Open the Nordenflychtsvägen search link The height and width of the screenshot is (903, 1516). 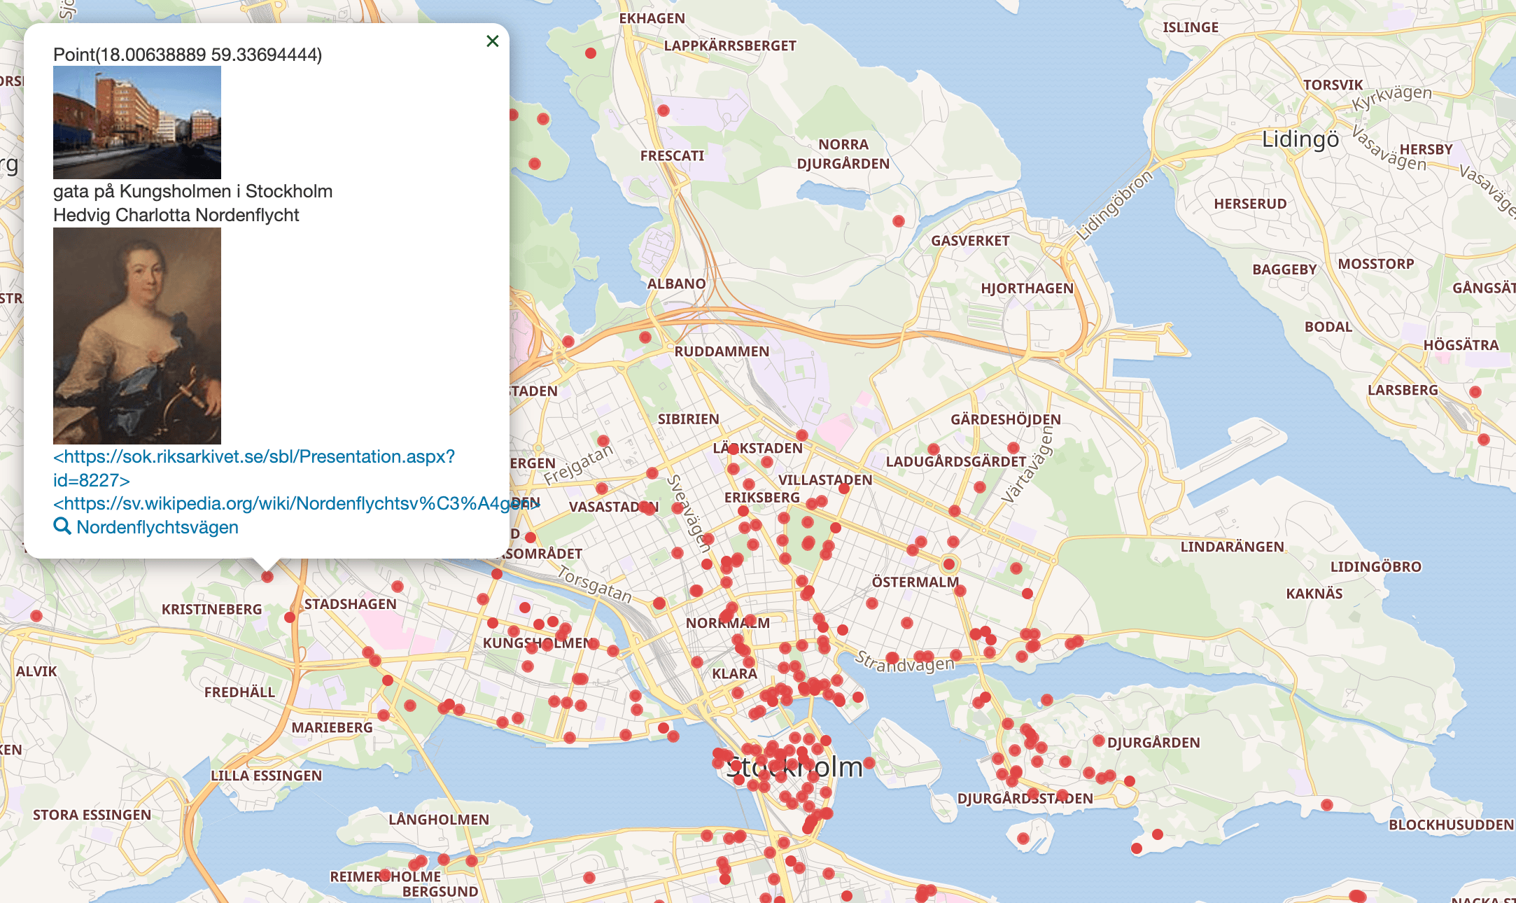[157, 527]
